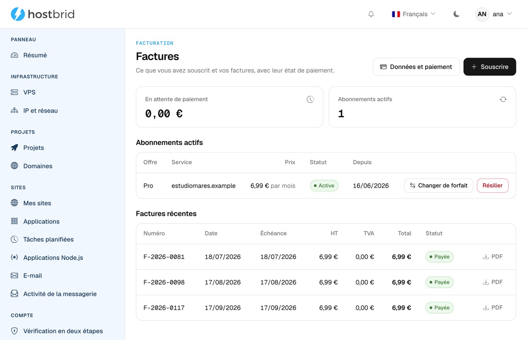Click the Résilier button
Screen dimensions: 527x340
pyautogui.click(x=492, y=186)
